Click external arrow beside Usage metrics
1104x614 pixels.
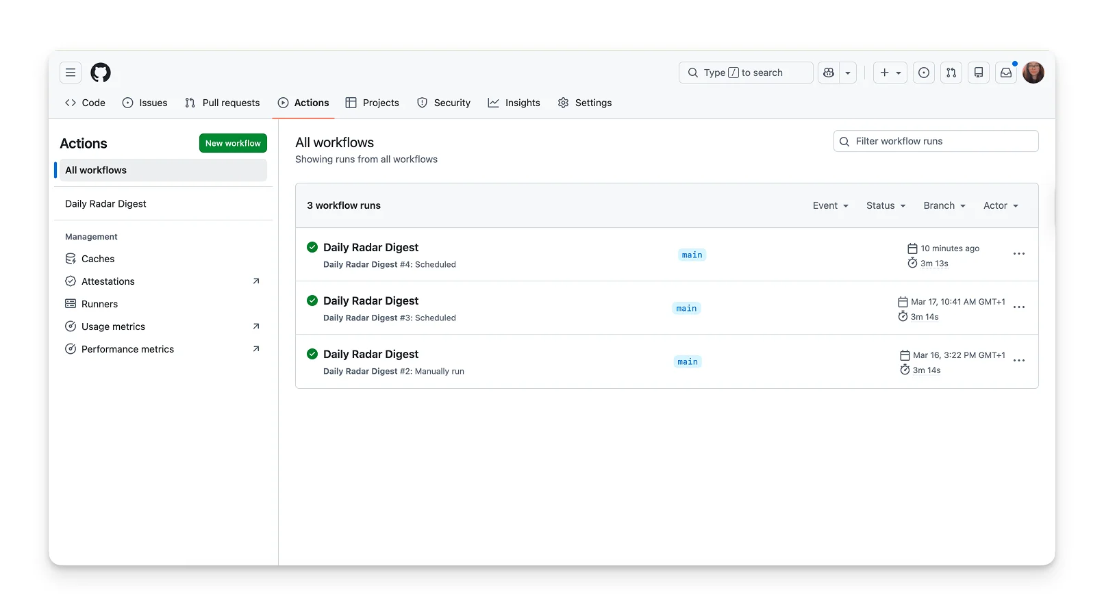256,327
